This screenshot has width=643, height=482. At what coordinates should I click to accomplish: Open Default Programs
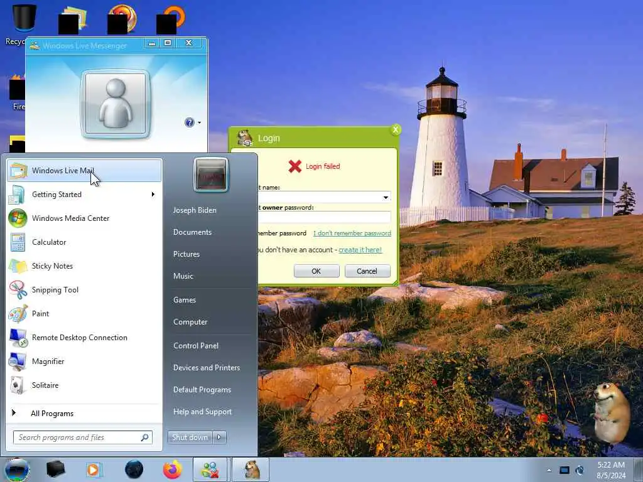(202, 390)
